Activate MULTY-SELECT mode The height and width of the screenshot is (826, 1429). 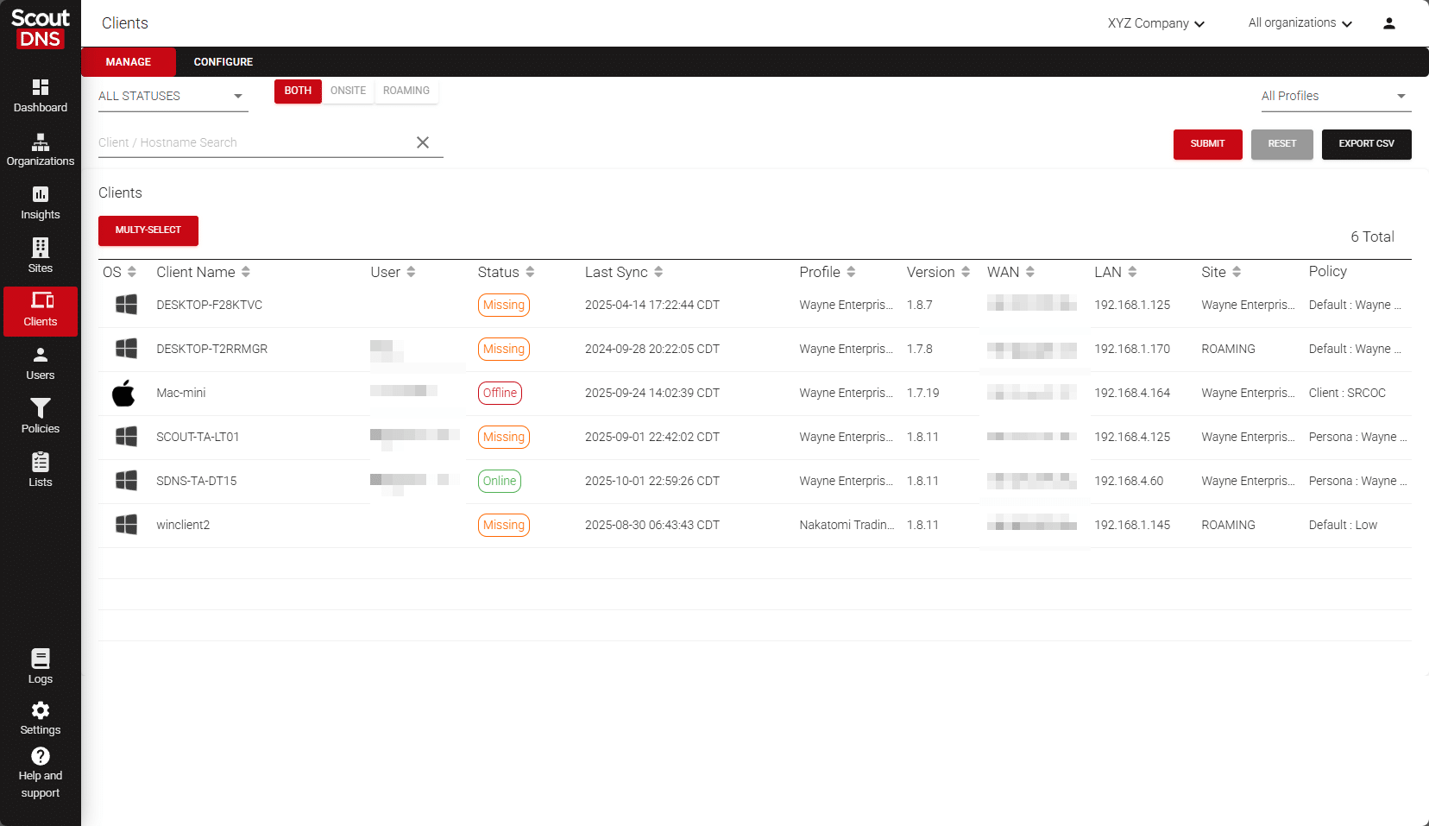tap(148, 230)
